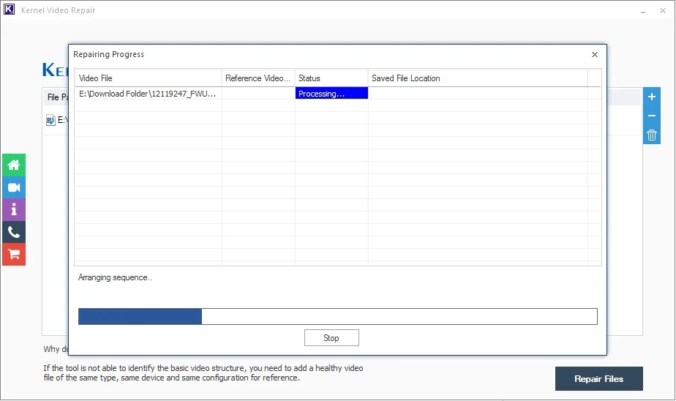Click the Arranging sequence.. status text
This screenshot has width=676, height=401.
point(115,277)
